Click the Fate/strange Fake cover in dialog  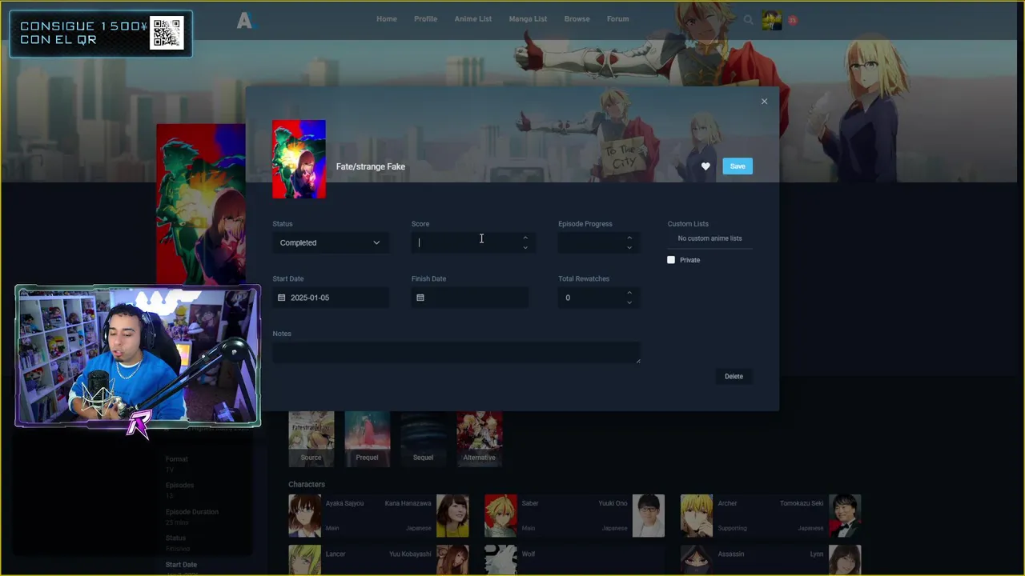point(299,159)
